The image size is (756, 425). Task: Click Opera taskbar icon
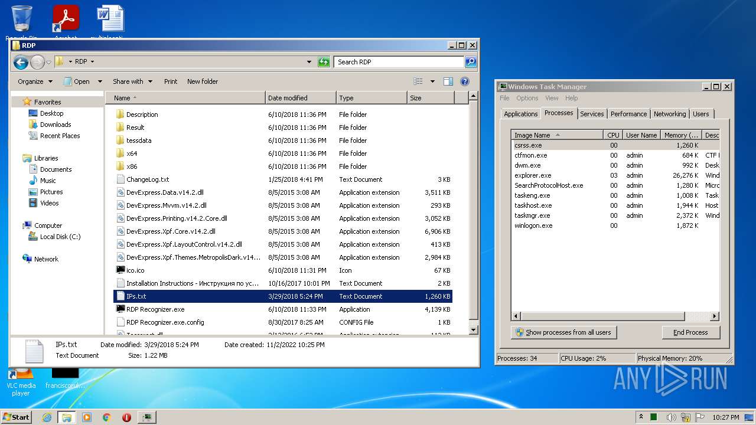pyautogui.click(x=126, y=417)
